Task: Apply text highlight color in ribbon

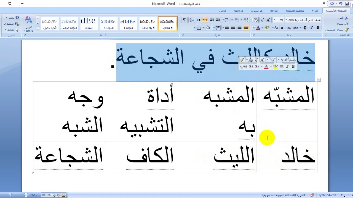Action: coord(267,28)
